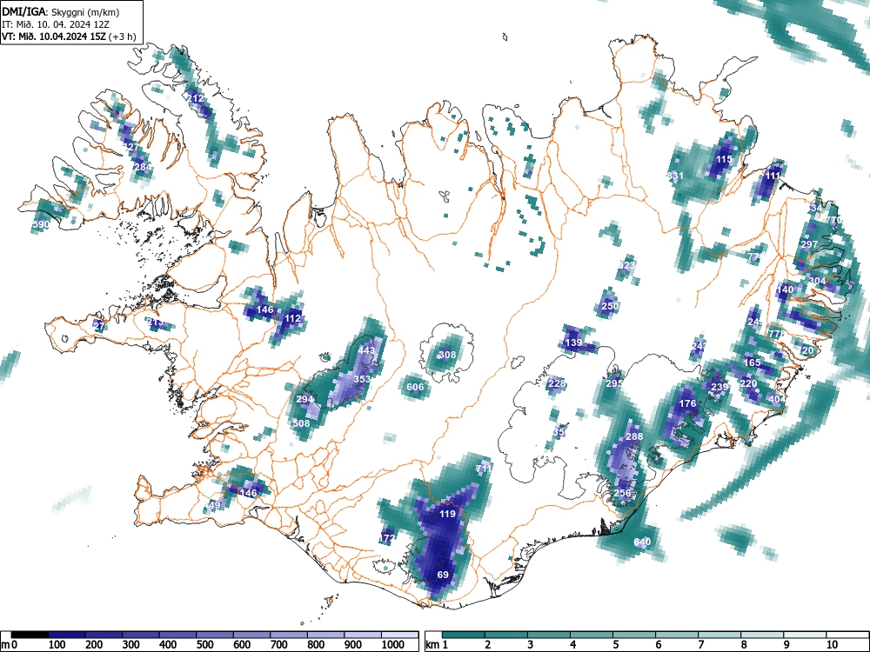Click the '10' label on the kilometer legend
Screen dimensions: 870x652
(831, 645)
